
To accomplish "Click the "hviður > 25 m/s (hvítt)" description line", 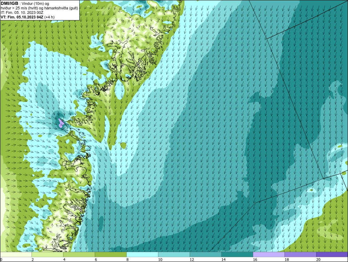I will coord(19,8).
